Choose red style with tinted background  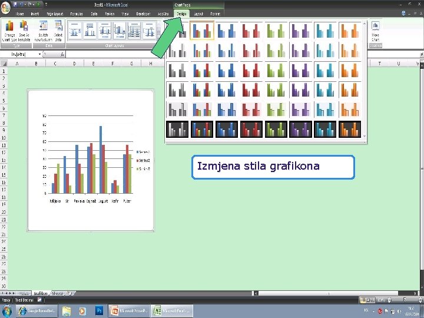[251, 110]
